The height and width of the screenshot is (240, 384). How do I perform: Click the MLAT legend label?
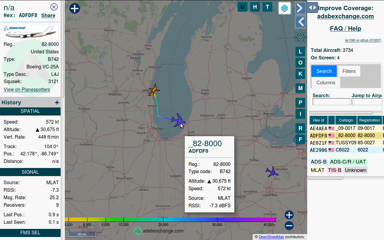(318, 170)
